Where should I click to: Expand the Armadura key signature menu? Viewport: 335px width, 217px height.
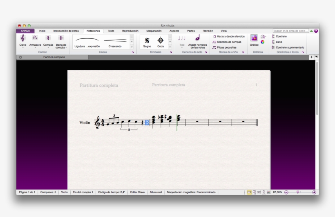click(x=35, y=41)
